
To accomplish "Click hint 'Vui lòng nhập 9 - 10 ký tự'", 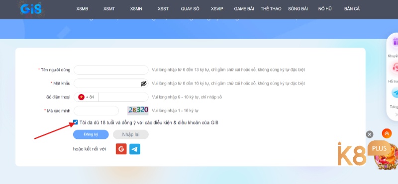I will click(187, 97).
